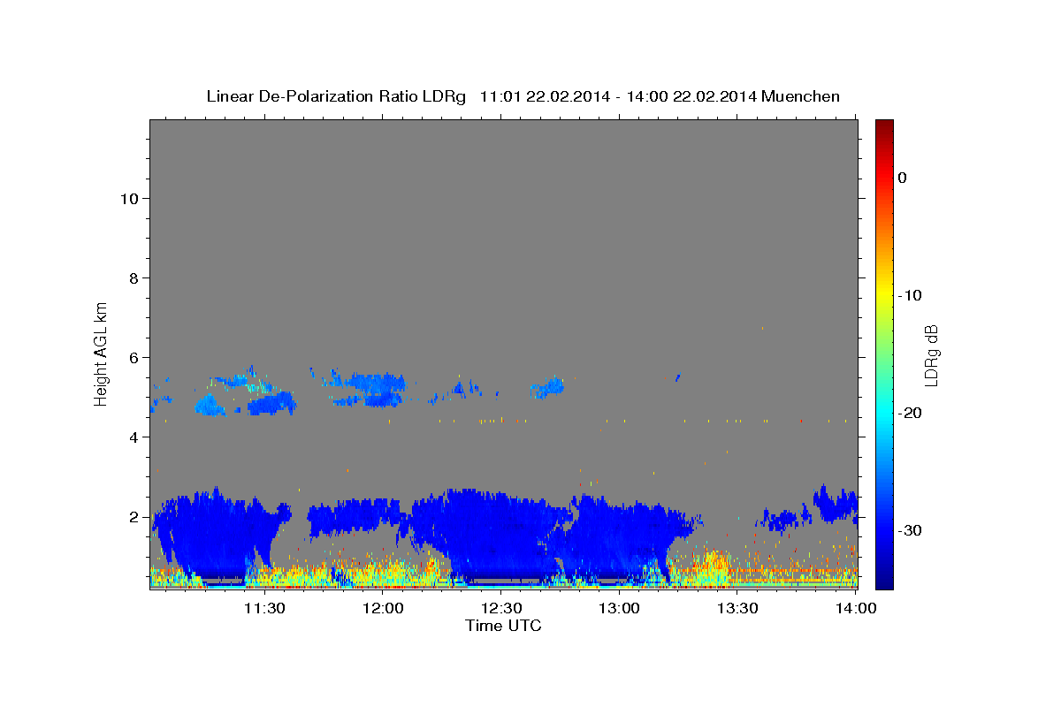Click the dark red top of the colorbar
This screenshot has height=707, width=1061.
click(x=884, y=125)
